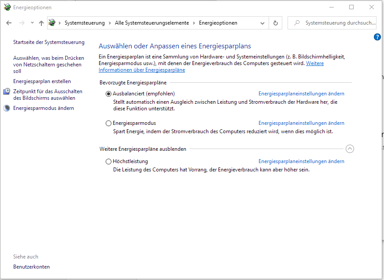The height and width of the screenshot is (280, 384).
Task: Click the up-one-level arrow
Action: pos(41,22)
